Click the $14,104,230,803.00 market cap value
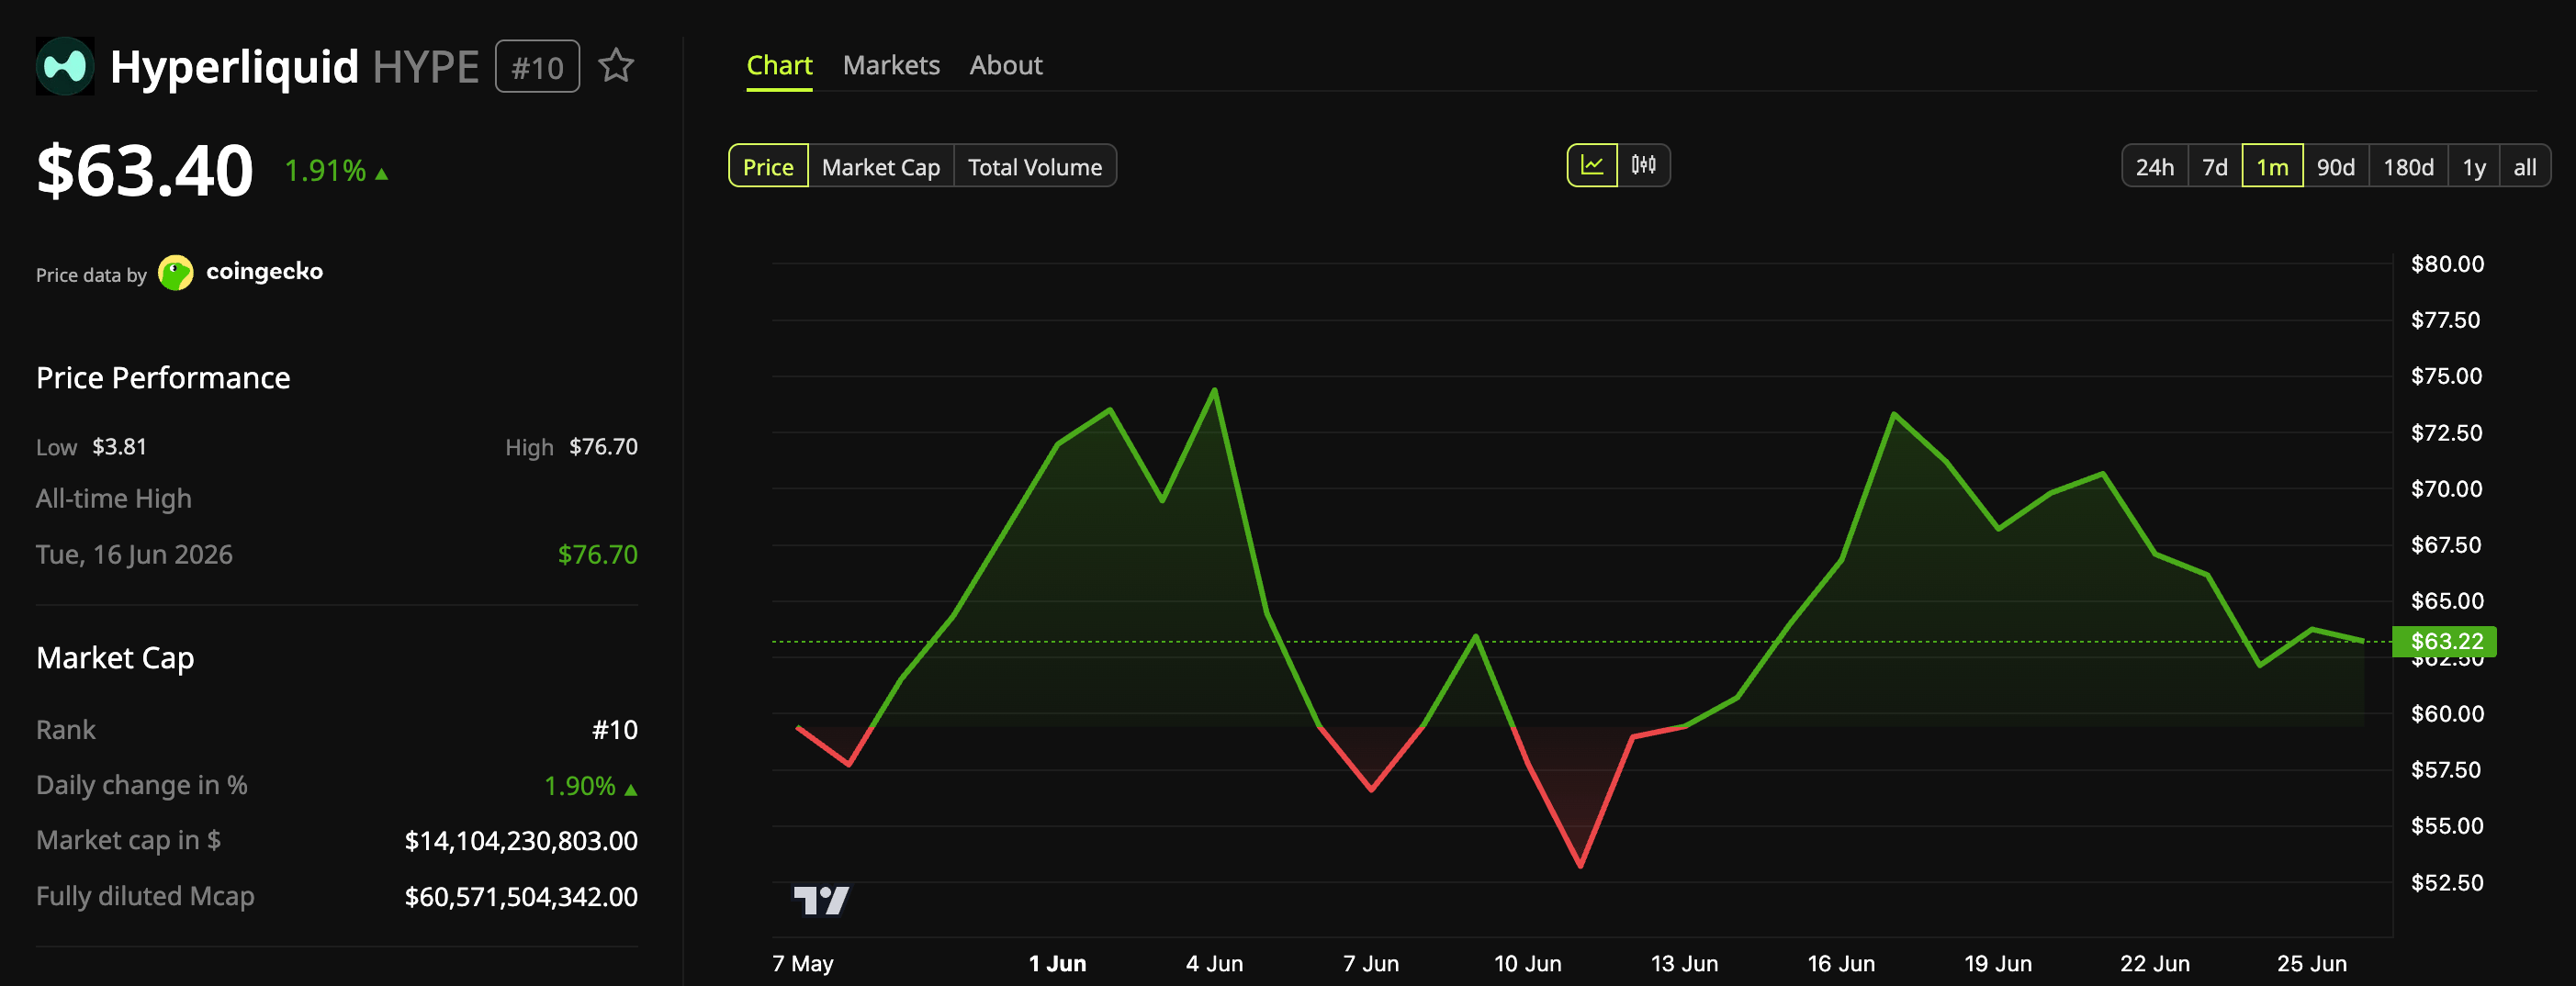Image resolution: width=2576 pixels, height=986 pixels. [x=521, y=841]
